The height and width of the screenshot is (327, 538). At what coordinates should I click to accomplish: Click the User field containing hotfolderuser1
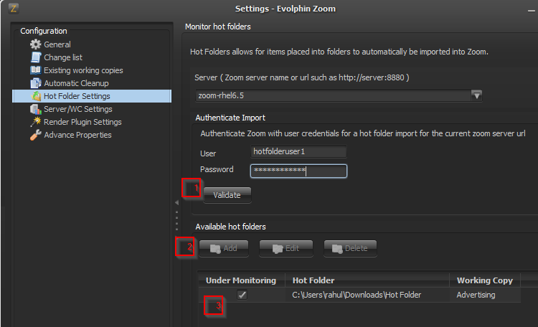click(298, 151)
